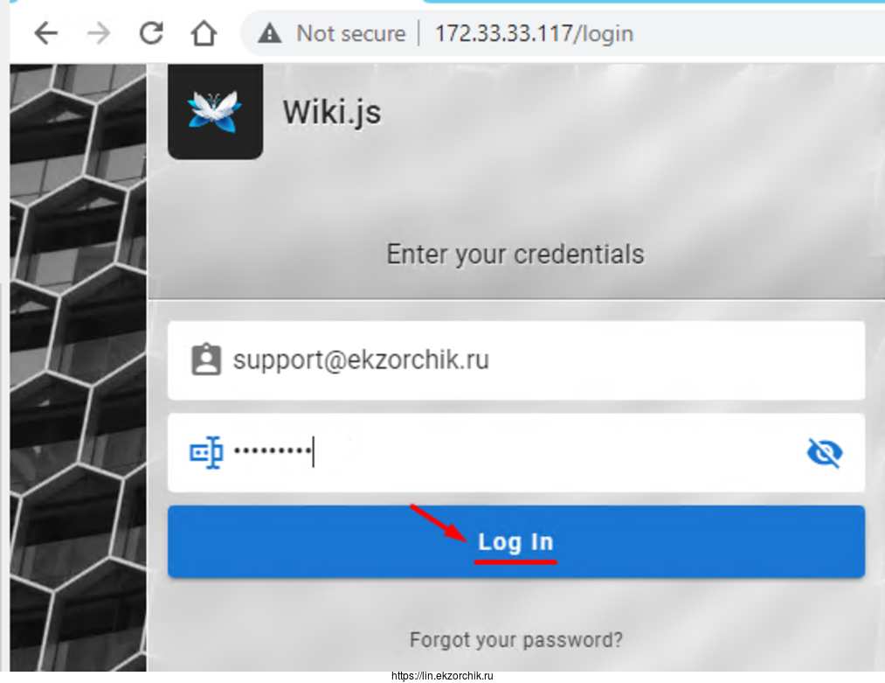Click the Not secure warning triangle
The image size is (885, 683).
pyautogui.click(x=270, y=33)
